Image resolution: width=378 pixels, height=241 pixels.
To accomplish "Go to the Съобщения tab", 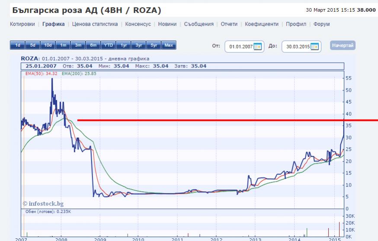I will click(199, 24).
